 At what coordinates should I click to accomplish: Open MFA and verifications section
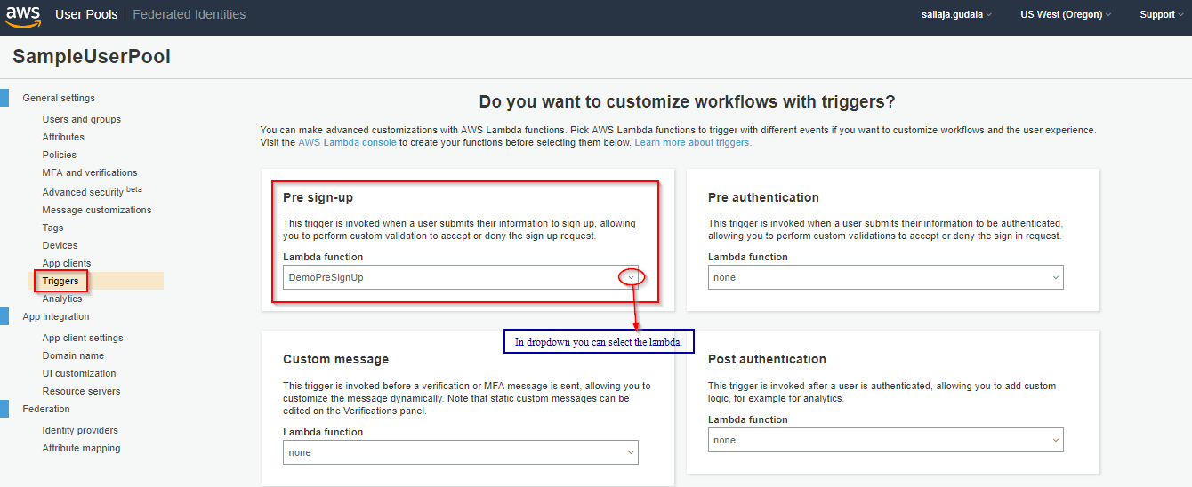[x=90, y=172]
